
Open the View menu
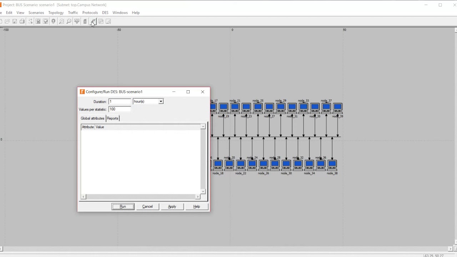(x=20, y=12)
